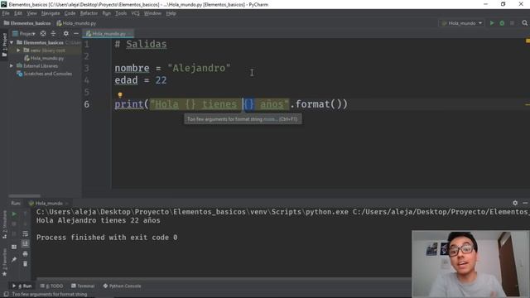Click inside the format() parentheses
The width and height of the screenshot is (530, 298).
(x=336, y=104)
